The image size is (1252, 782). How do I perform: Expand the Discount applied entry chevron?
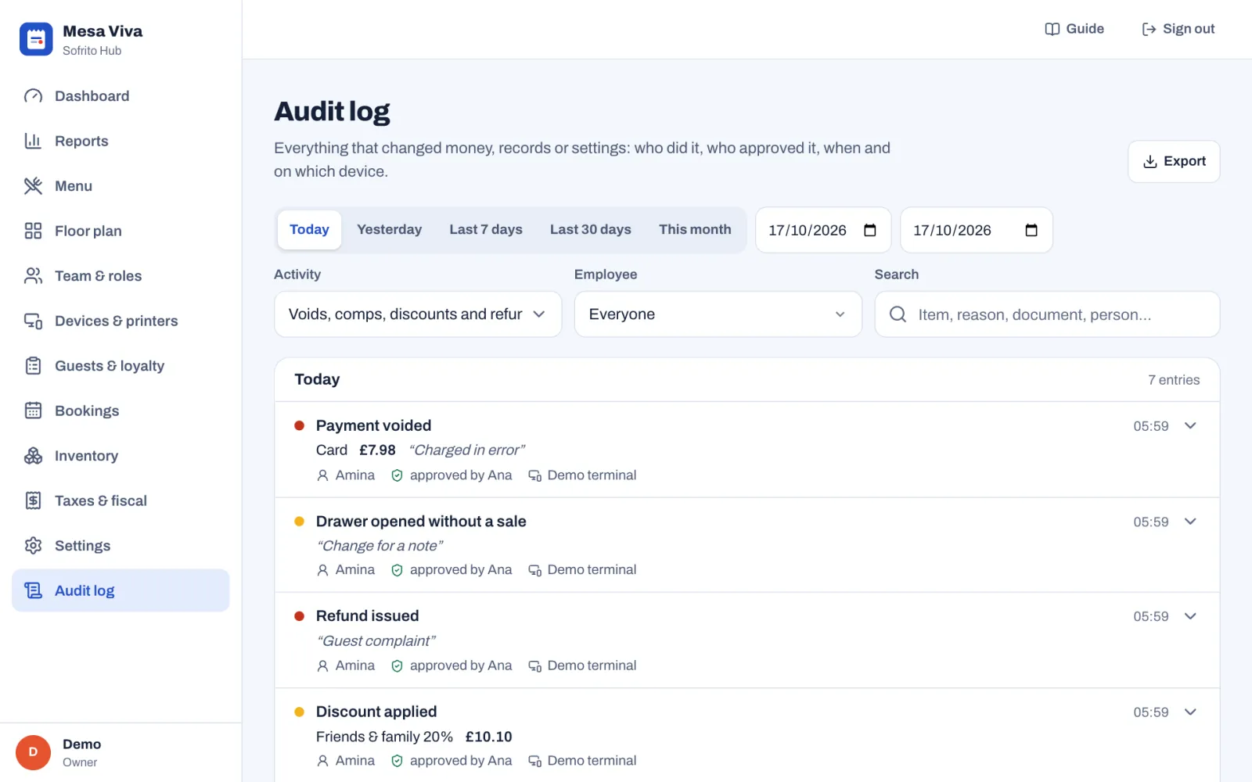pyautogui.click(x=1190, y=712)
